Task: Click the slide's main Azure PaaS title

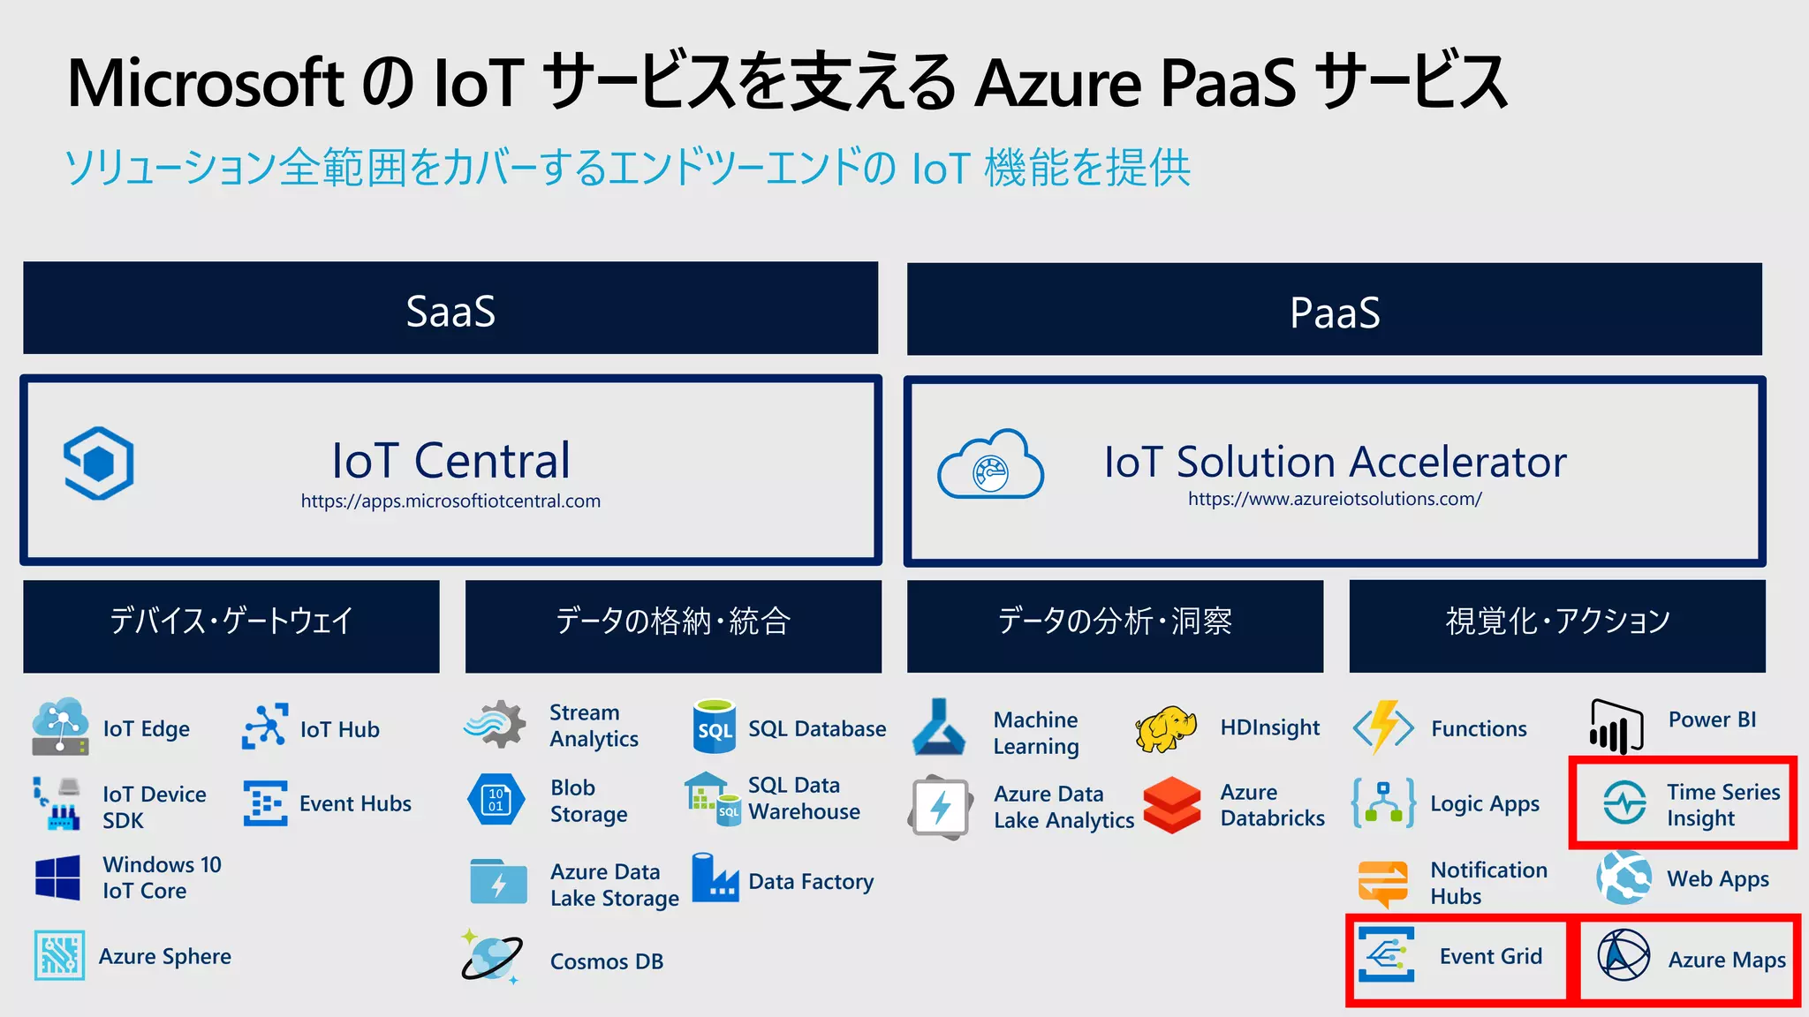Action: coord(787,82)
